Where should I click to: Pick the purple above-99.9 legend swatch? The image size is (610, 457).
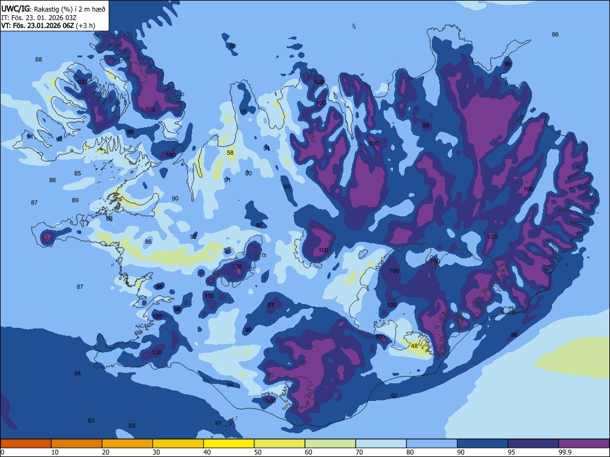(584, 444)
